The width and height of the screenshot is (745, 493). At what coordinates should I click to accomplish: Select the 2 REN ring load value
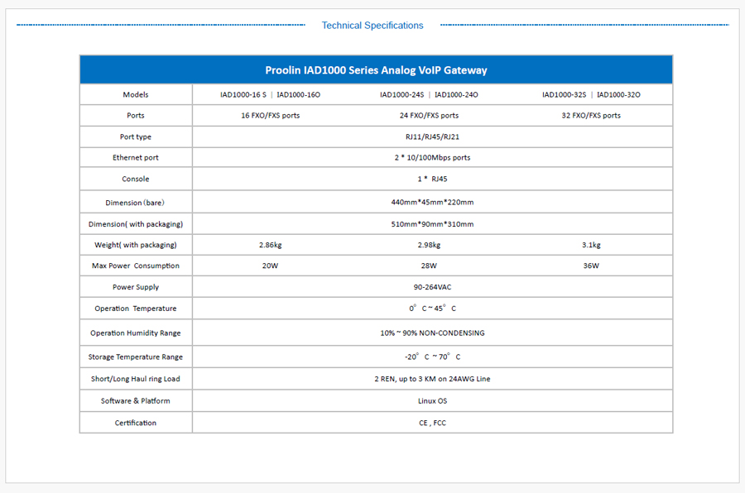(433, 379)
